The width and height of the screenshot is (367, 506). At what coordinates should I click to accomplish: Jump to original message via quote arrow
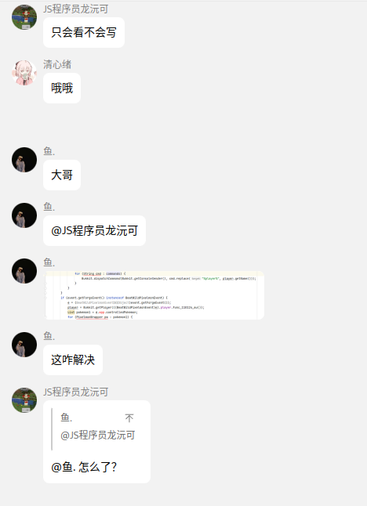coord(129,418)
